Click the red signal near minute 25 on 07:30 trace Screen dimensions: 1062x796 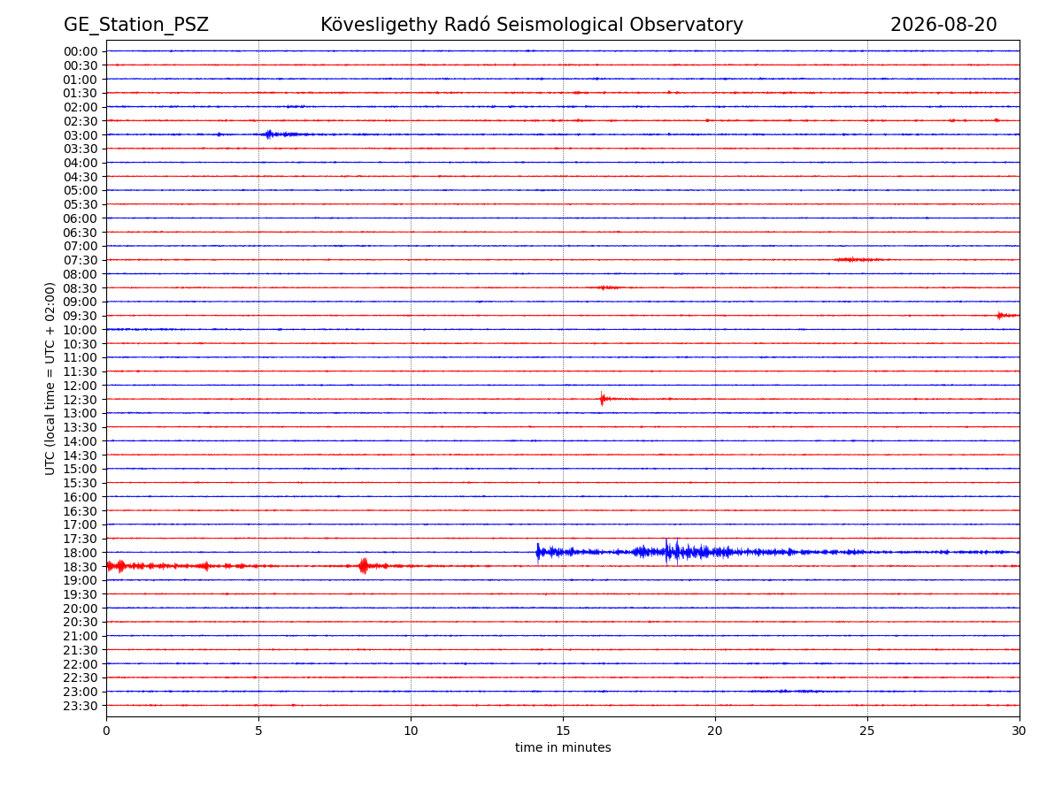[858, 260]
